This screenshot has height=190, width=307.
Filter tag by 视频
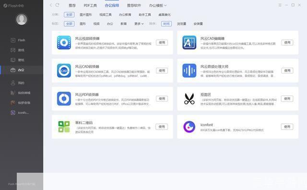click(96, 24)
